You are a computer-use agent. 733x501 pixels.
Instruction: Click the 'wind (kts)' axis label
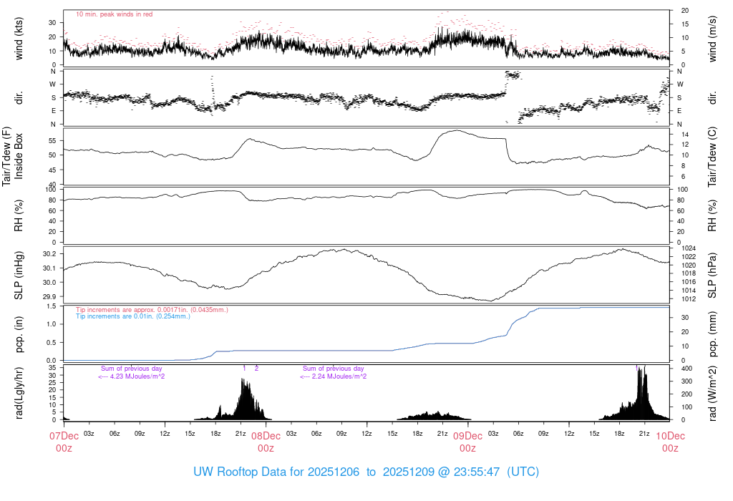point(19,39)
